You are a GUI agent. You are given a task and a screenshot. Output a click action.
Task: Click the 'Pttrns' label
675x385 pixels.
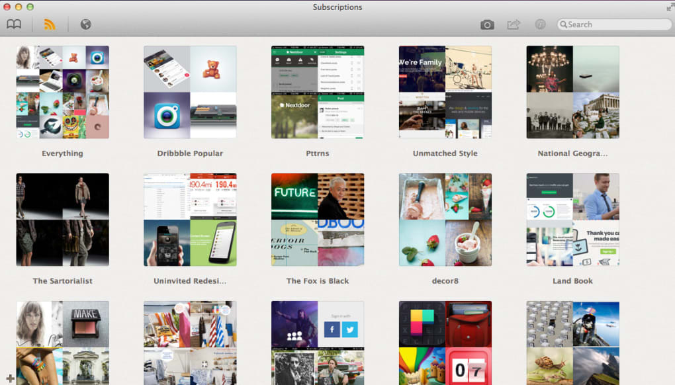tap(318, 153)
